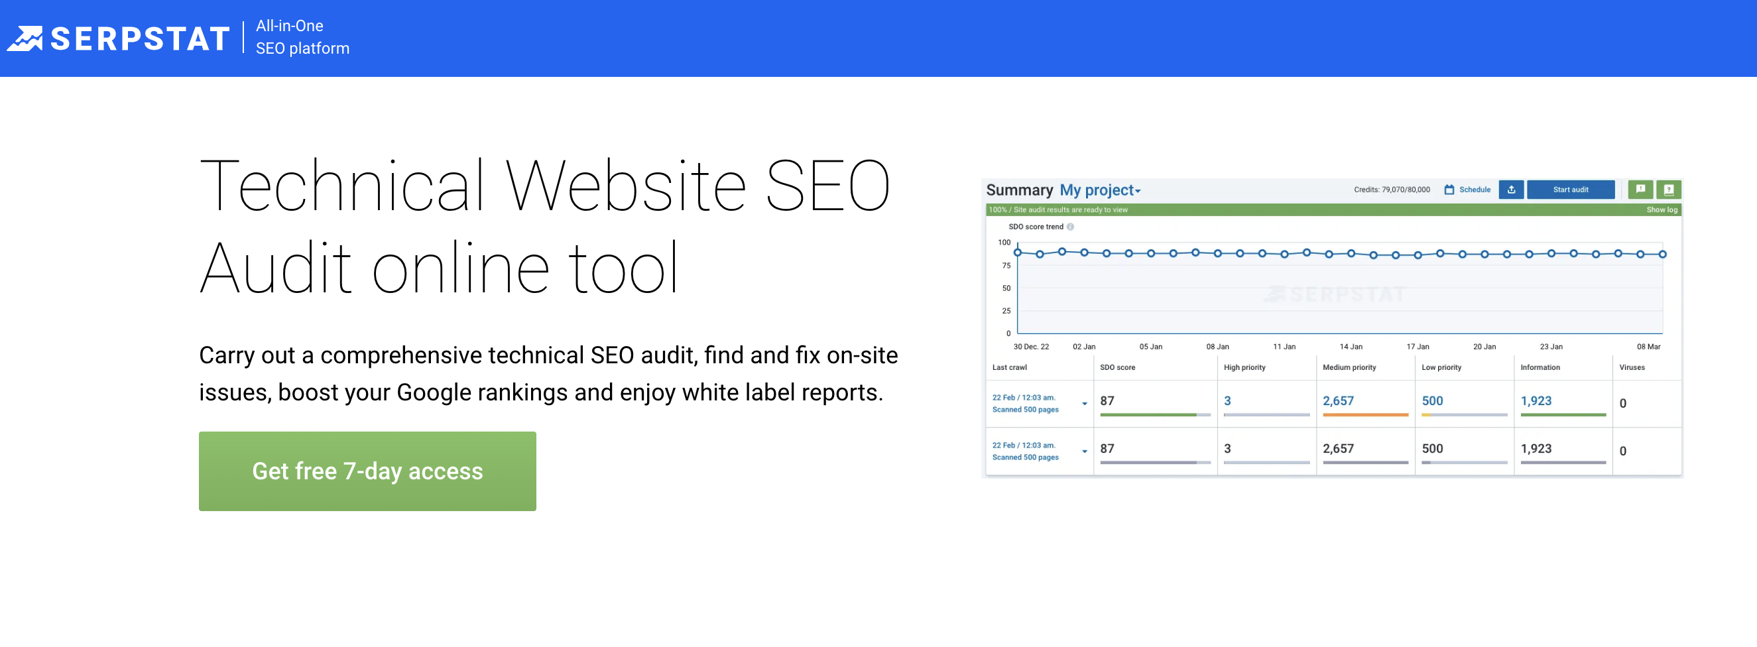
Task: Click the Last crawl column header
Action: pyautogui.click(x=1010, y=367)
